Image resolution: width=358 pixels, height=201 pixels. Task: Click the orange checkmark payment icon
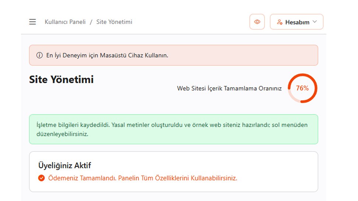point(42,178)
